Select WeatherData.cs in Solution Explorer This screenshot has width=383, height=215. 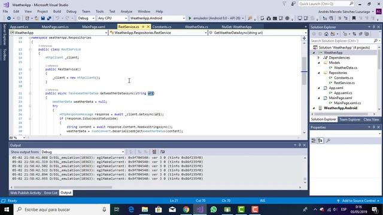(x=345, y=67)
